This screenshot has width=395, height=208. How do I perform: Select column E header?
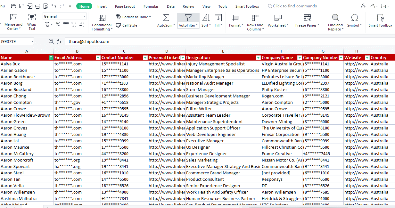[x=223, y=51]
